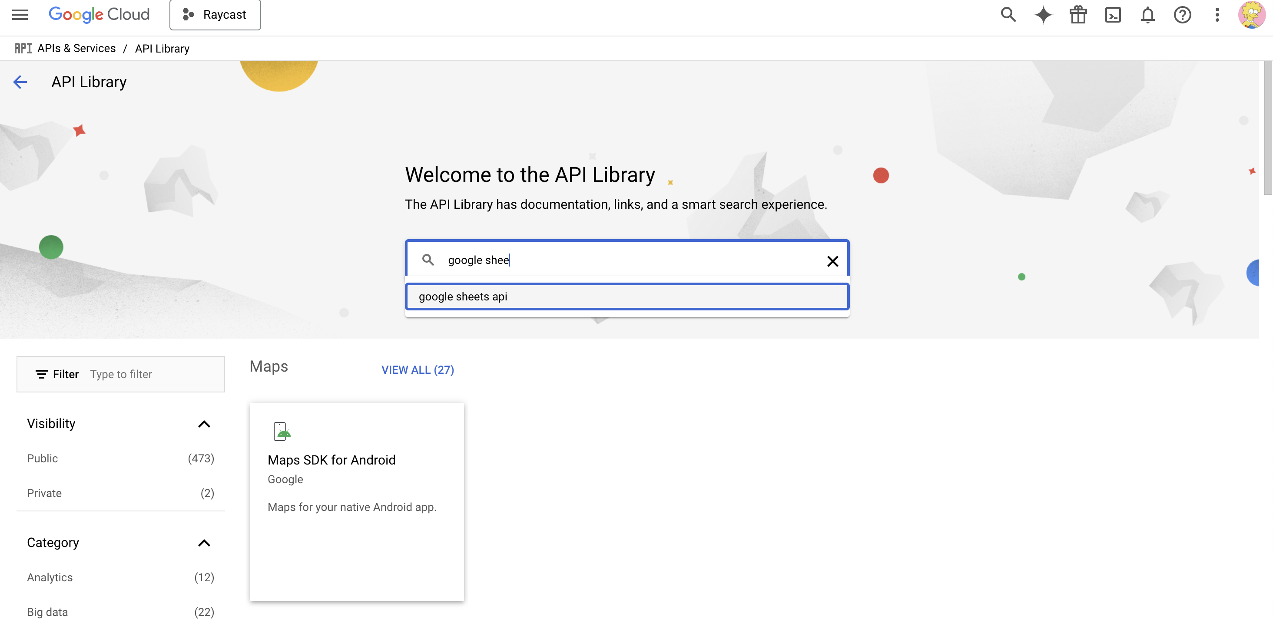Activate Cloud Shell terminal icon
Viewport: 1273px width, 626px height.
pos(1112,15)
